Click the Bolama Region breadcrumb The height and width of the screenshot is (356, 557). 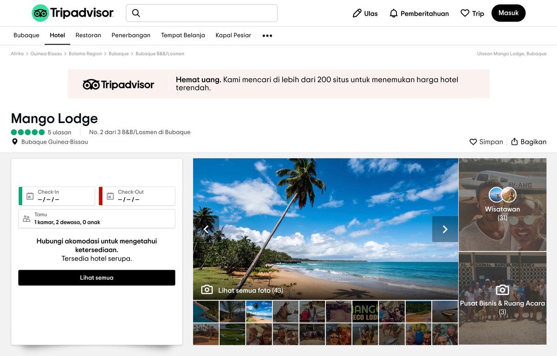[x=85, y=54]
